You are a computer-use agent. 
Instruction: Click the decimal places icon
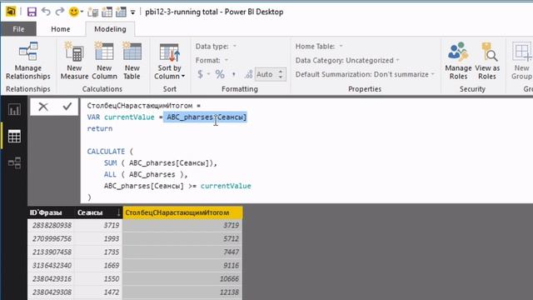click(x=249, y=74)
